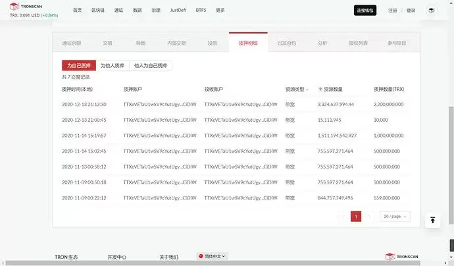Switch to the 转账 tab
Screen dimensions: 454x266
tap(140, 43)
